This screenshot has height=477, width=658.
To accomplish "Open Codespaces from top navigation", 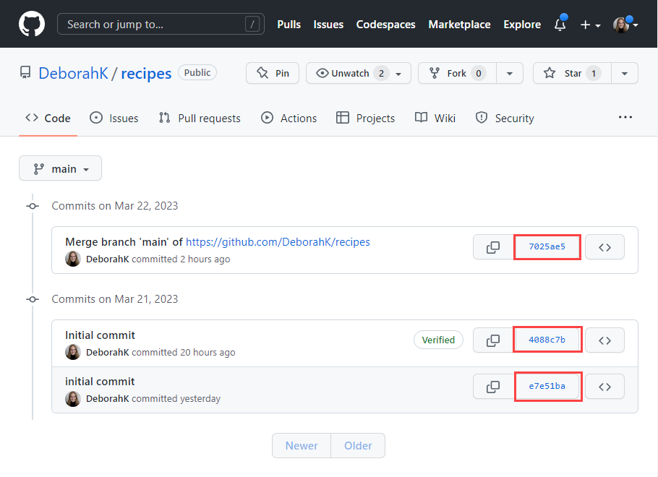I will pyautogui.click(x=385, y=25).
